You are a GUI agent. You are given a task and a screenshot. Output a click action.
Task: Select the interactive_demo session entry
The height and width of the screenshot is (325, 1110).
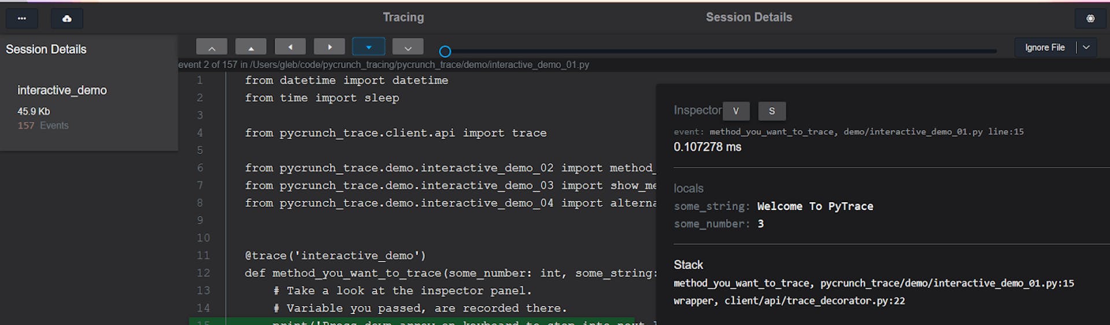(62, 91)
